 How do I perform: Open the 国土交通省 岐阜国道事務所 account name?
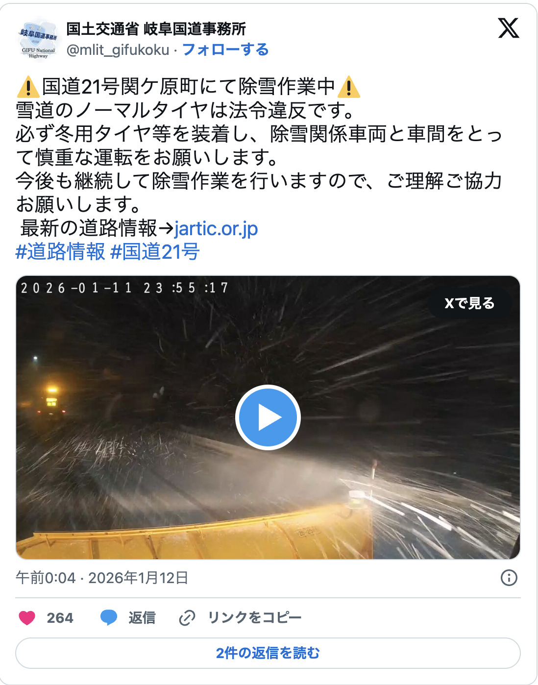click(156, 29)
